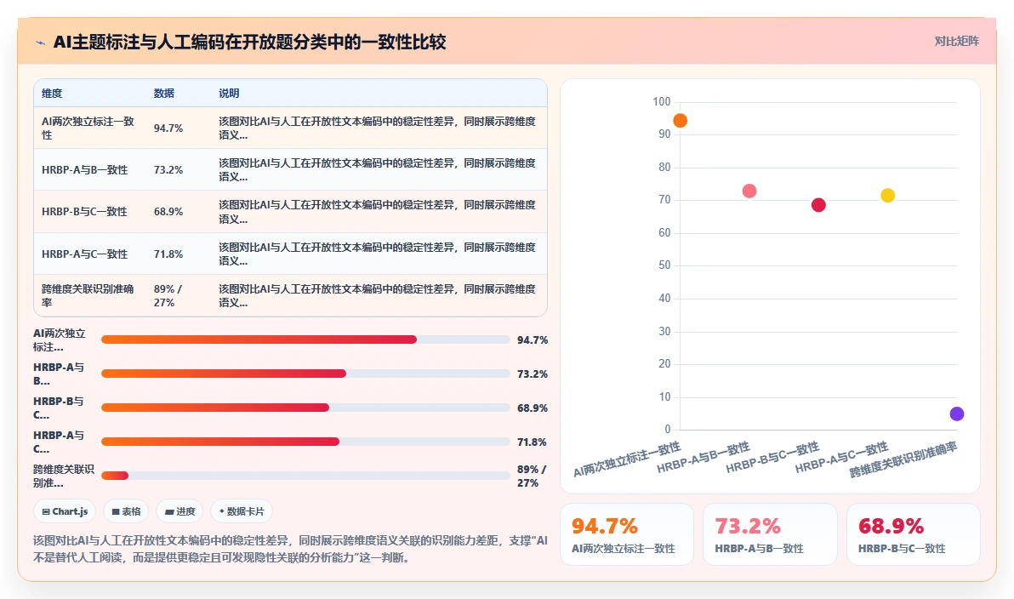
Task: Click x-axis label HRBP-A与B一致性
Action: 704,458
